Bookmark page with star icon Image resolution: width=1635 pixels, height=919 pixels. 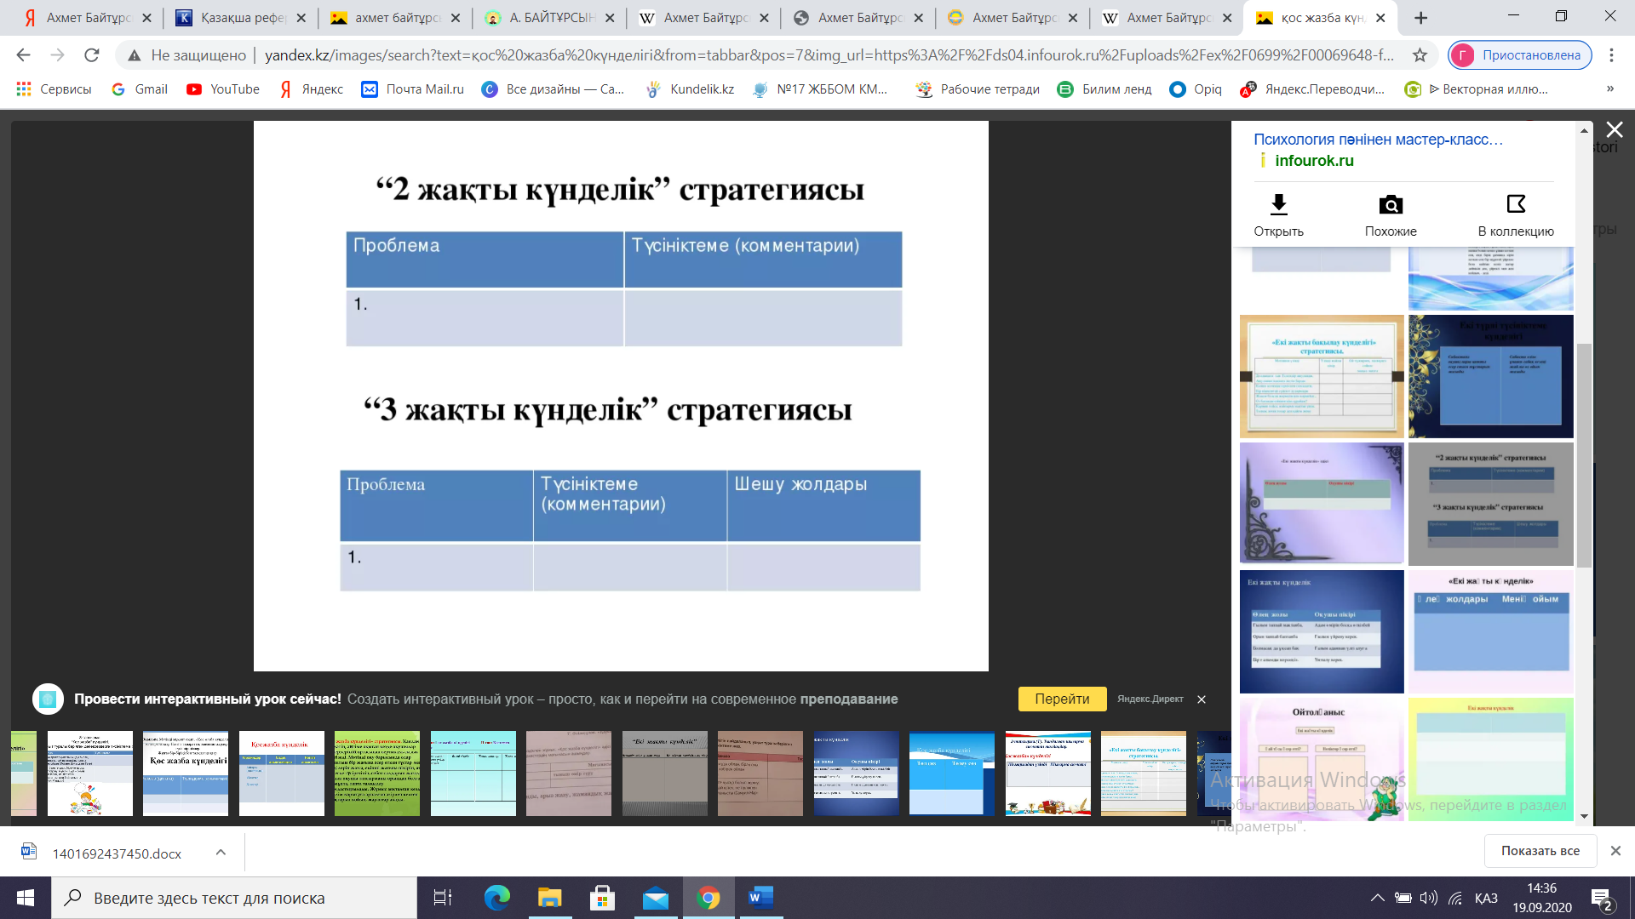(x=1420, y=55)
